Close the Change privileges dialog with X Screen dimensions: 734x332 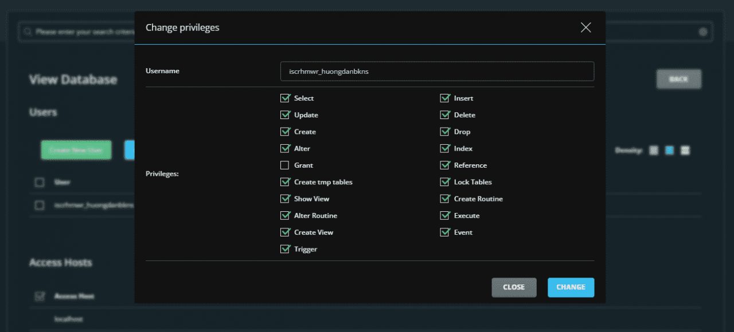click(x=585, y=27)
